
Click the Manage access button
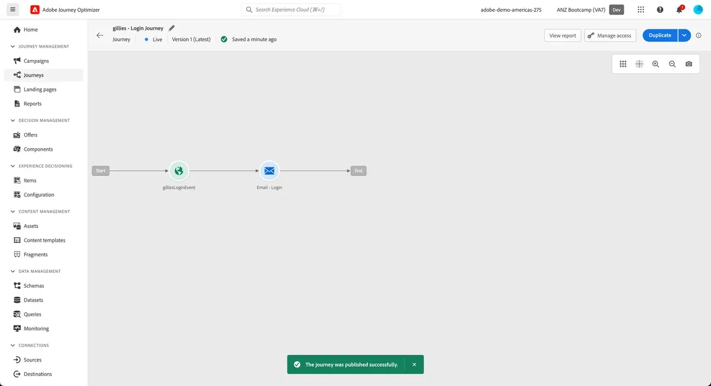click(x=610, y=35)
